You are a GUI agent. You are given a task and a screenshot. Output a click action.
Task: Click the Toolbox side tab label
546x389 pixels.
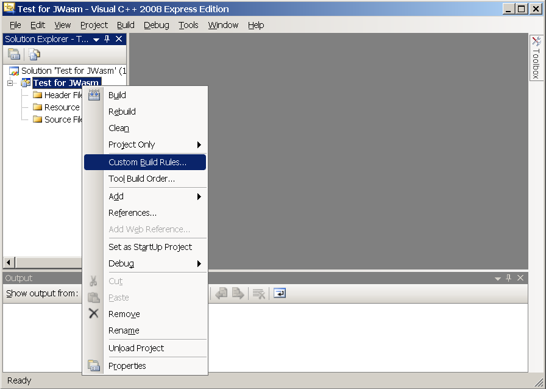point(536,63)
